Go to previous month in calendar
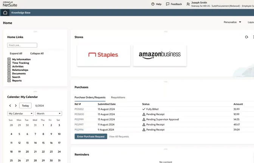Screen dimensions: 254x163 pos(10,106)
